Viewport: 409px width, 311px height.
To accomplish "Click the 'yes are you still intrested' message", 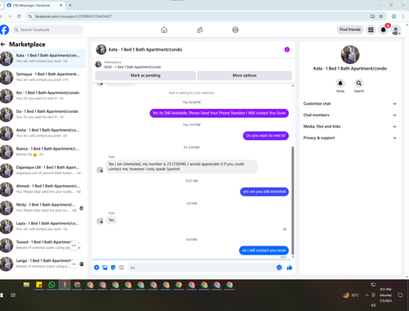I will [264, 192].
